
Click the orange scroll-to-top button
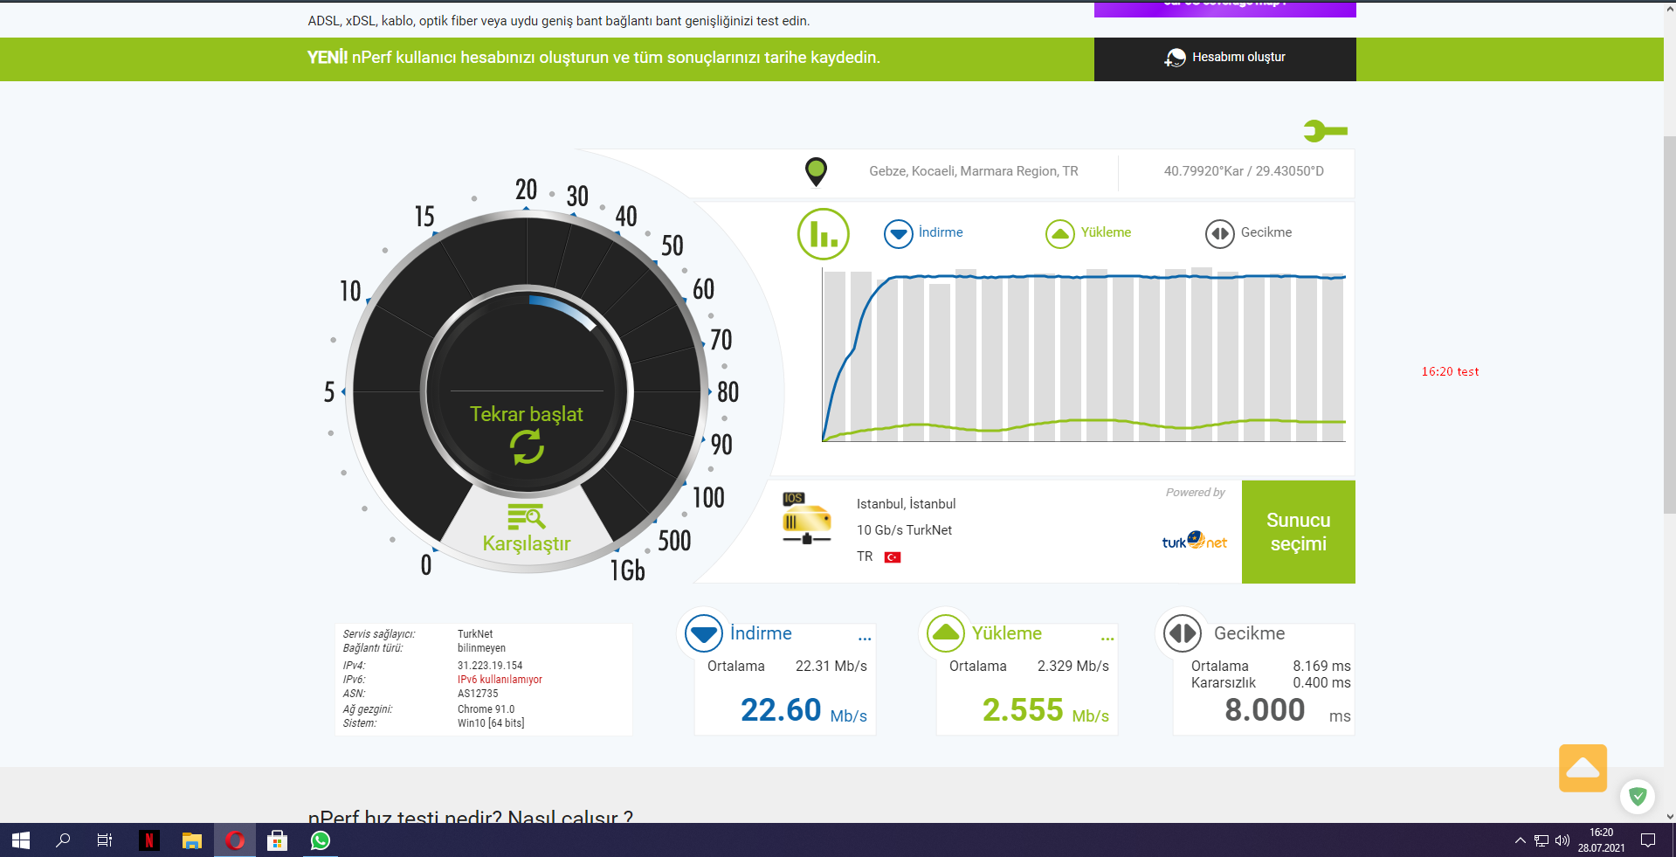click(x=1583, y=769)
